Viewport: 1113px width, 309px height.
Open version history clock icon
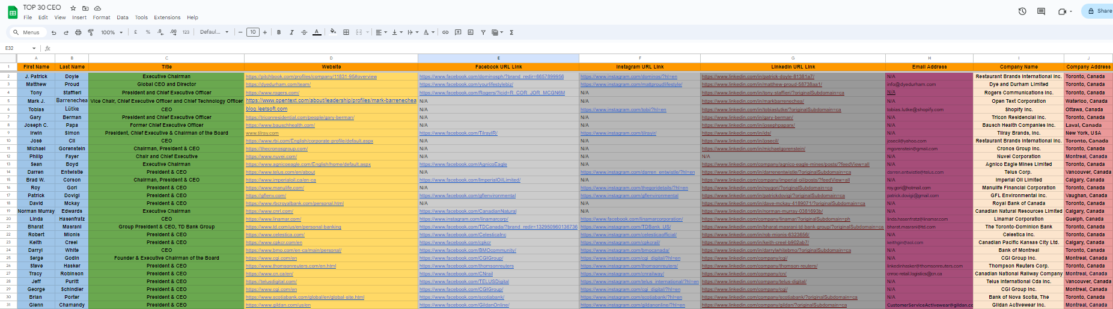(x=1022, y=11)
